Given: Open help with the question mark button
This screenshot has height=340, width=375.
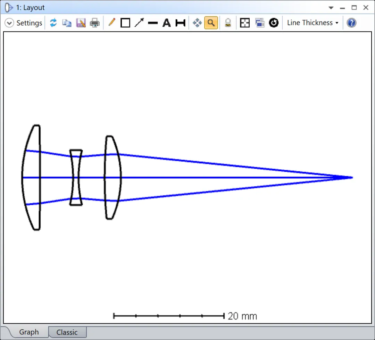Looking at the screenshot, I should pos(351,23).
